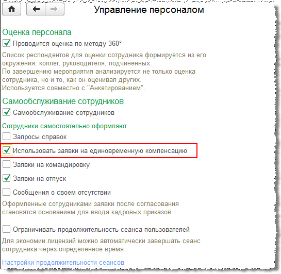Viewport: 281px width, 274px height.
Task: Enable the Заявки на командировку checkbox
Action: [x=7, y=164]
